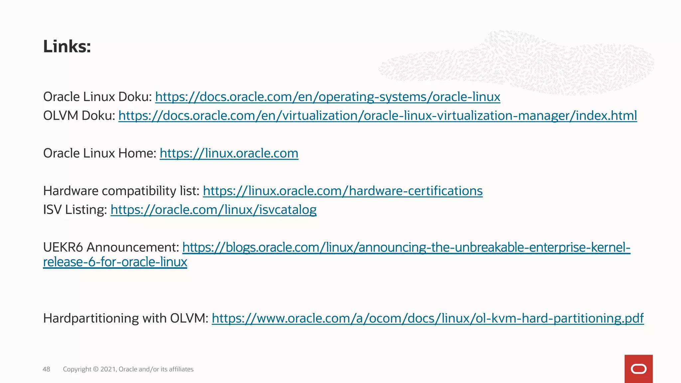Visit the linux.oracle.com home link
Viewport: 681px width, 383px height.
tap(229, 153)
